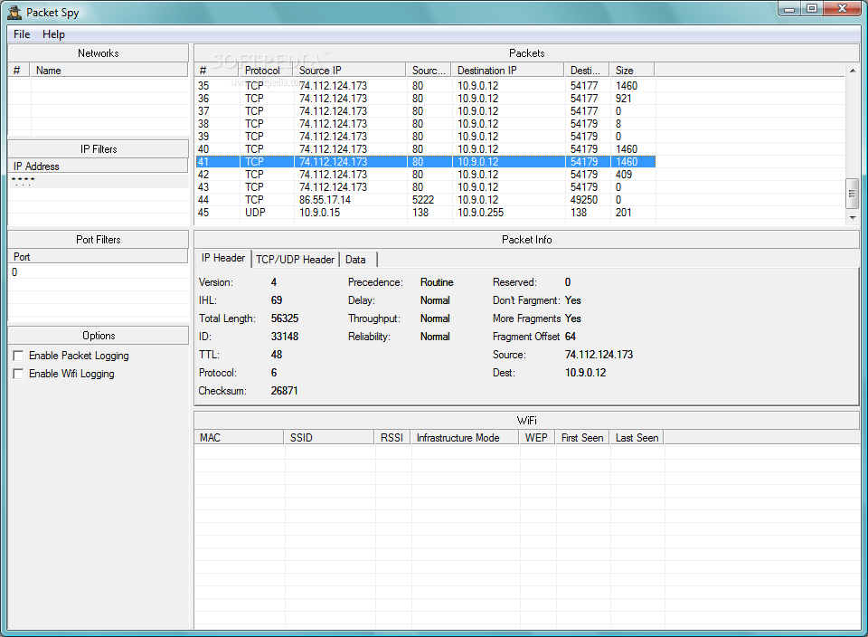Maximize the Packet Spy window
The width and height of the screenshot is (868, 637).
812,8
